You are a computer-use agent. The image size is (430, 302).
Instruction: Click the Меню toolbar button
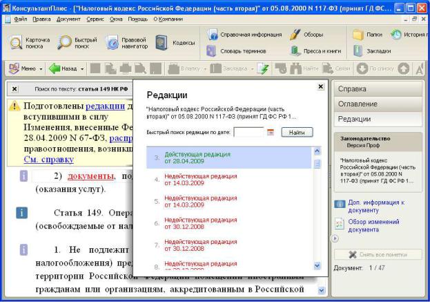point(23,68)
